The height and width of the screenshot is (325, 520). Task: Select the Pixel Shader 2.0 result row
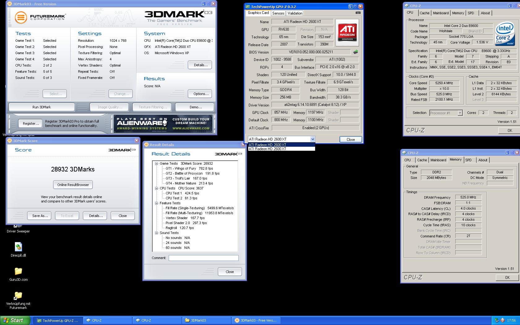[x=186, y=223]
